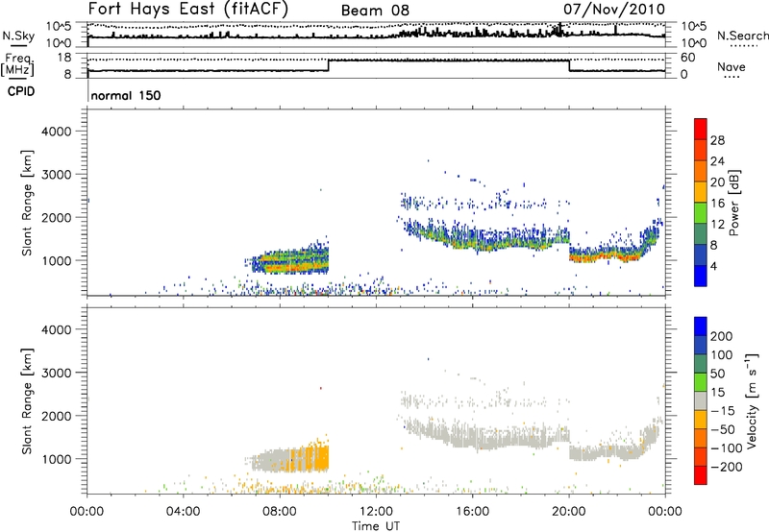Click the 'Fort Hays East (fitACF)' title

pos(188,10)
